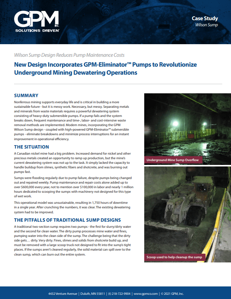Screen dimensions: 231x299
Task: Click paragraph starting 'This operational model was unsustainable'
Action: [x=72, y=207]
